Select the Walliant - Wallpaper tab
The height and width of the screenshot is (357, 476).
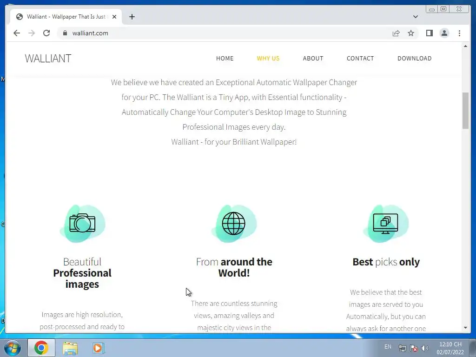click(x=66, y=17)
